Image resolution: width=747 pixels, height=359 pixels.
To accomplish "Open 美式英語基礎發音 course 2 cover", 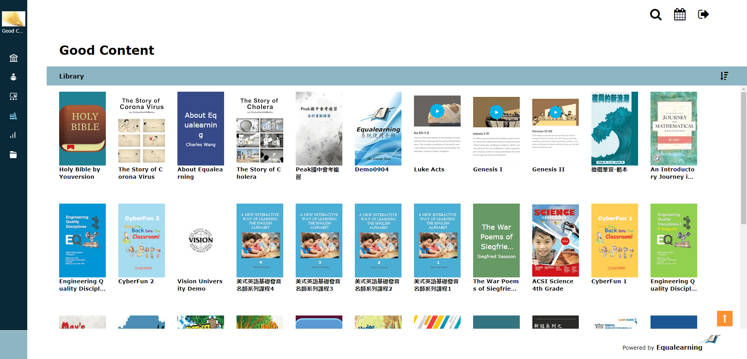I will coord(378,240).
